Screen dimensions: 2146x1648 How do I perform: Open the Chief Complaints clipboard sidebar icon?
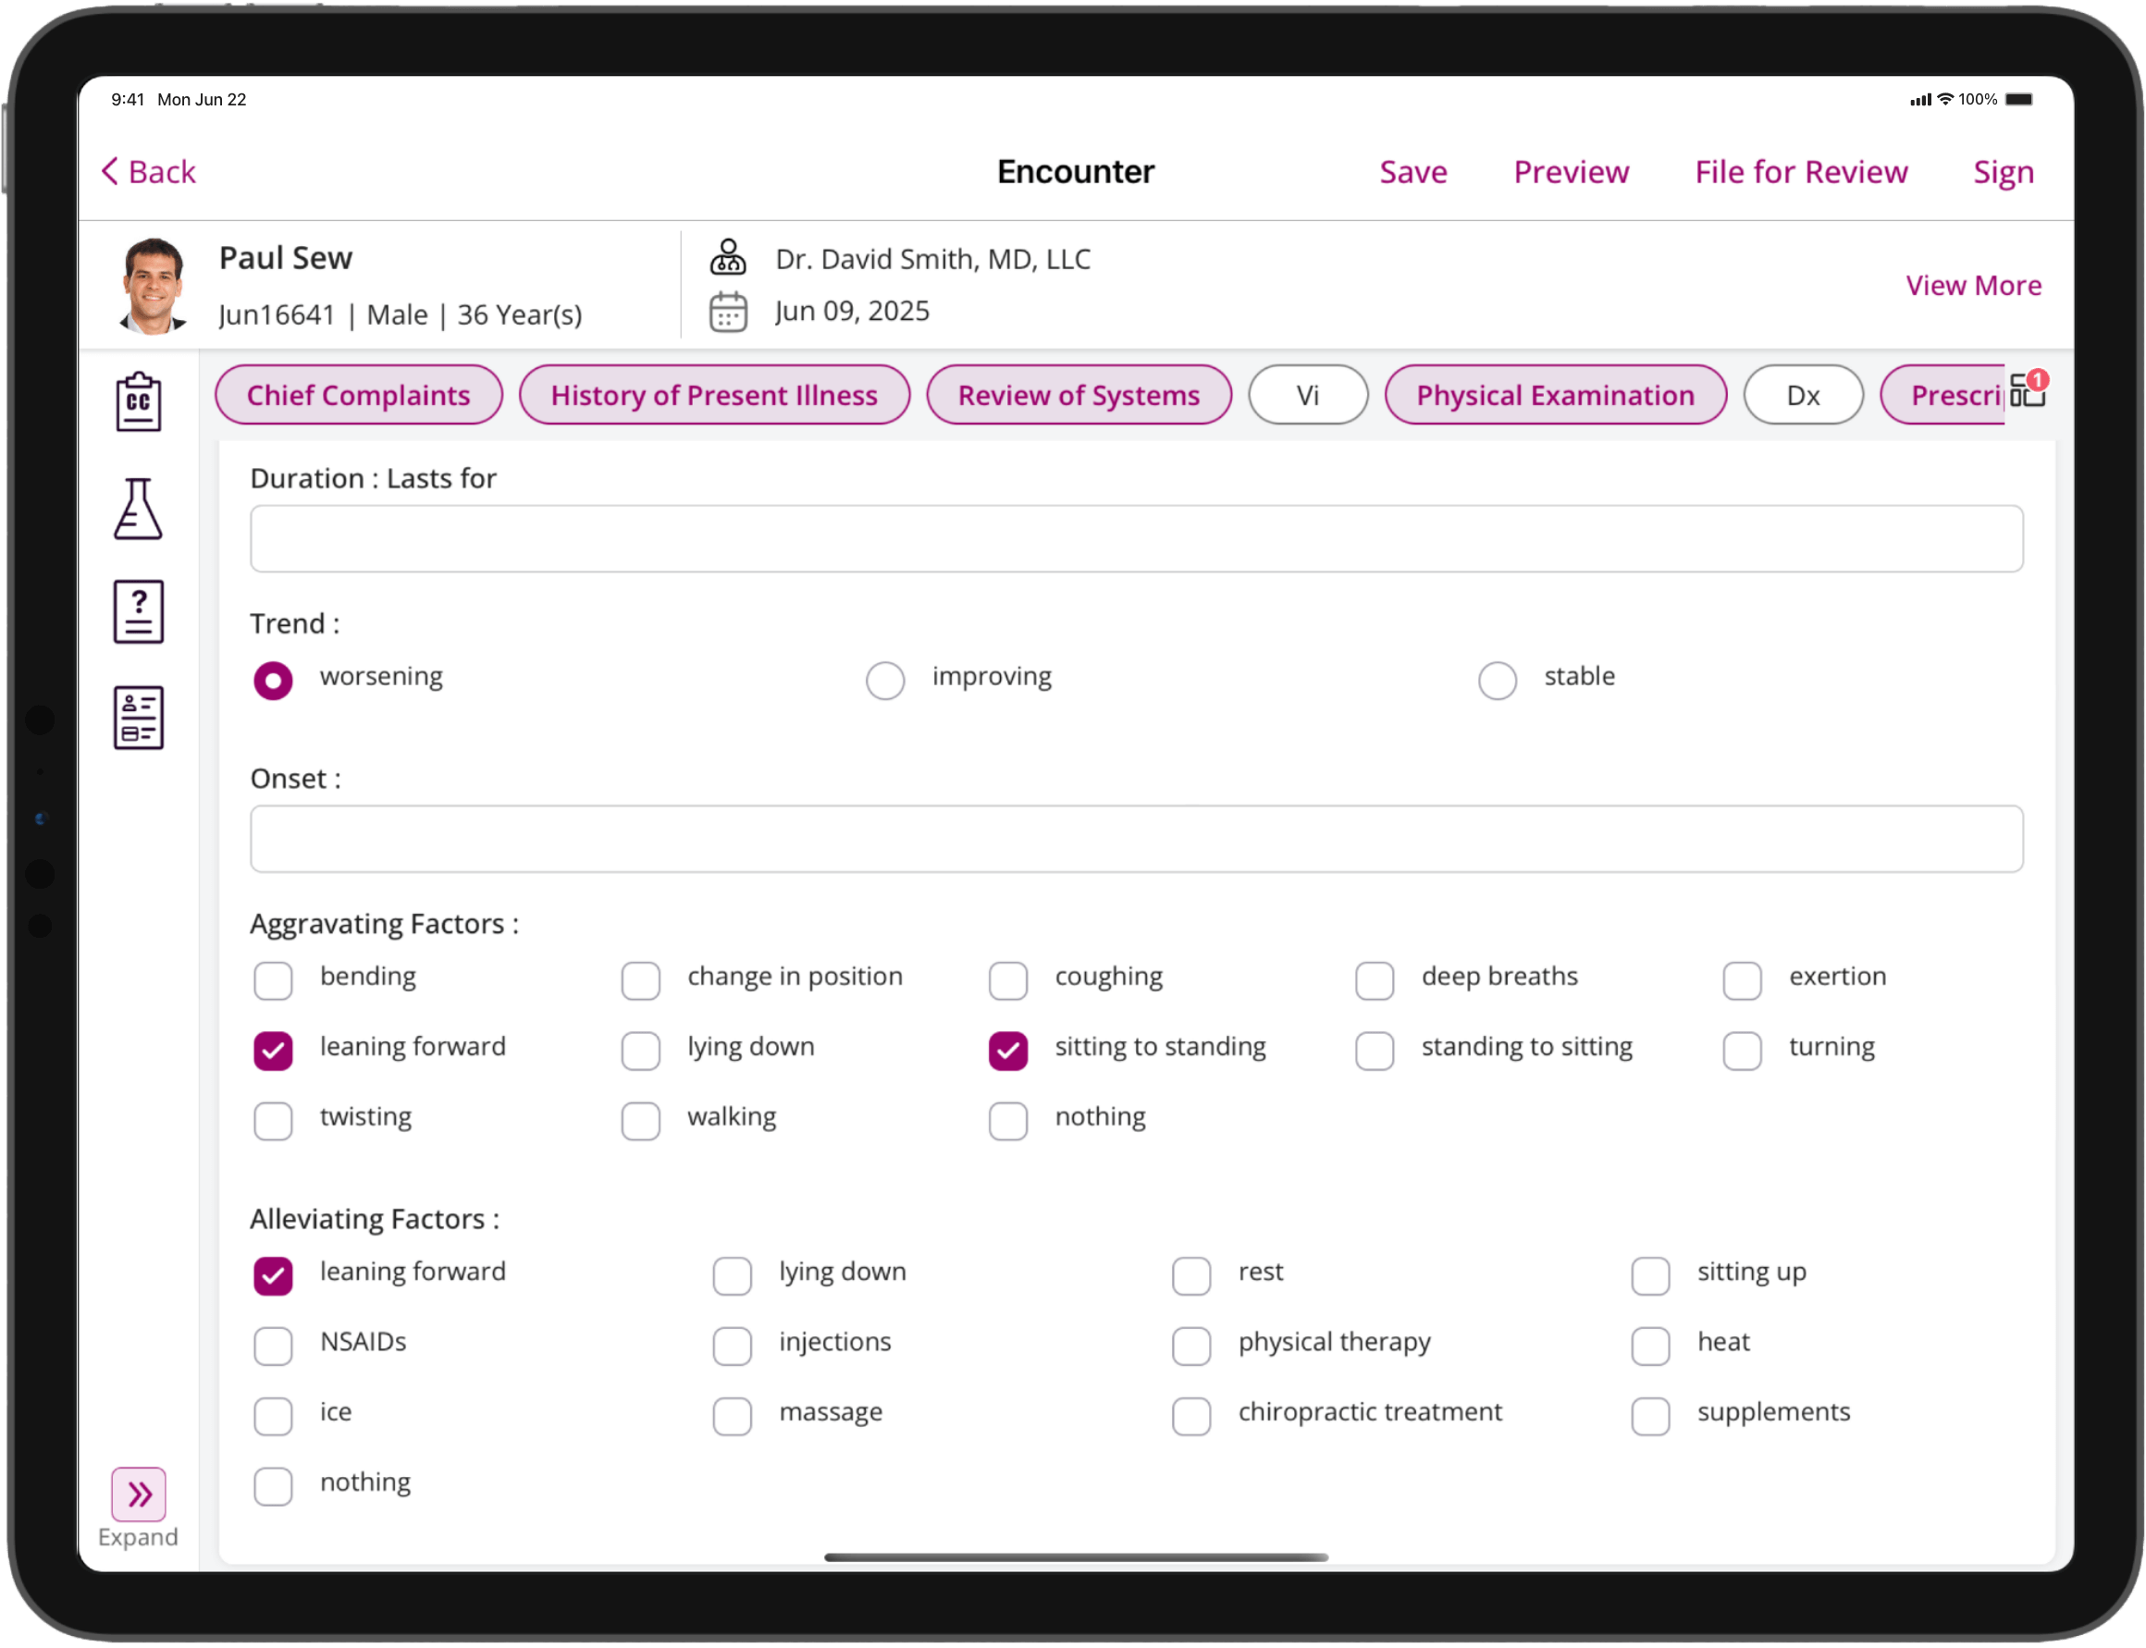139,401
